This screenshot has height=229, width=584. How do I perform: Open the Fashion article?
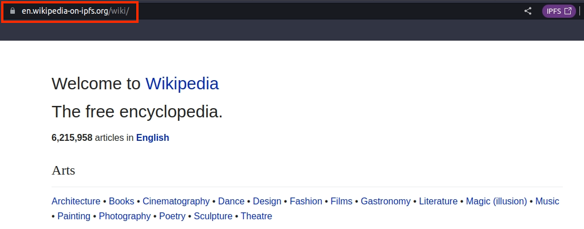(x=306, y=202)
